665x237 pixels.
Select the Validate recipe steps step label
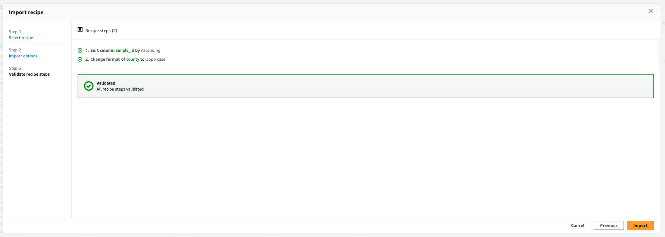click(x=29, y=74)
